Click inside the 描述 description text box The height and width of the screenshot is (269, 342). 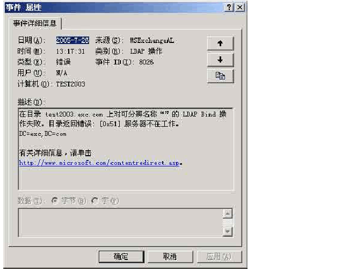coord(126,177)
